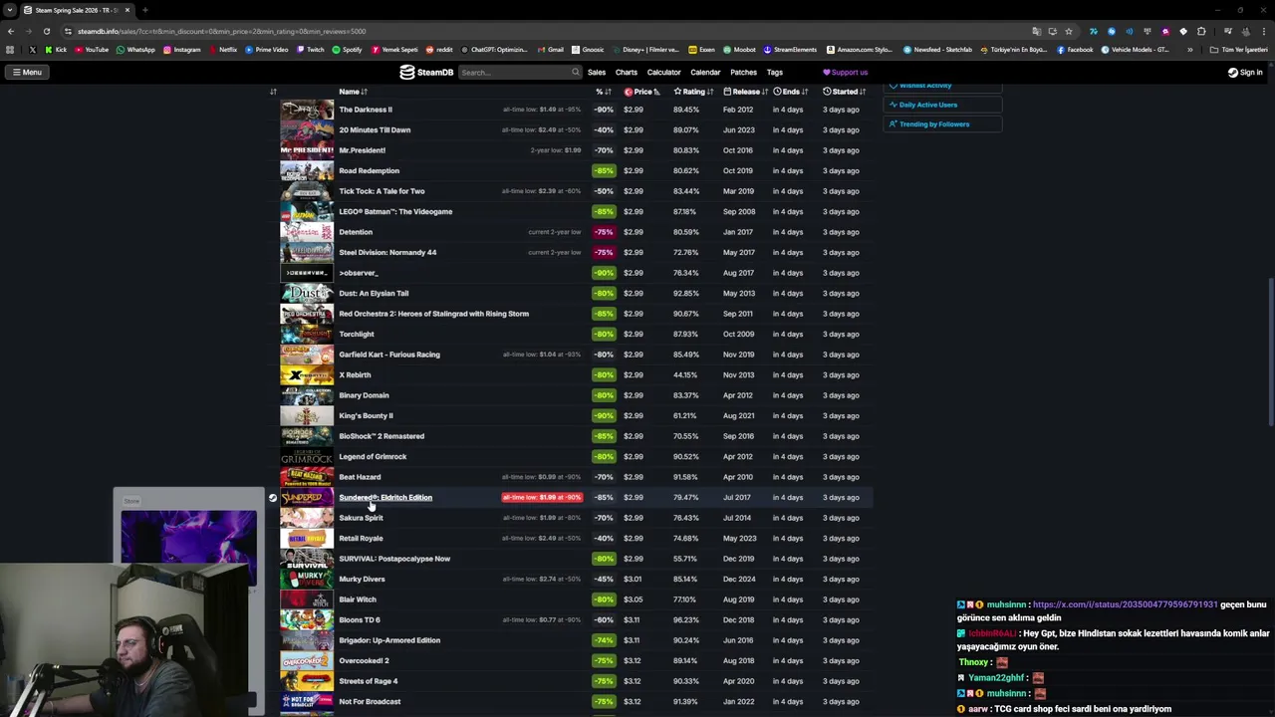
Task: Sort table by Ends column
Action: coord(790,92)
